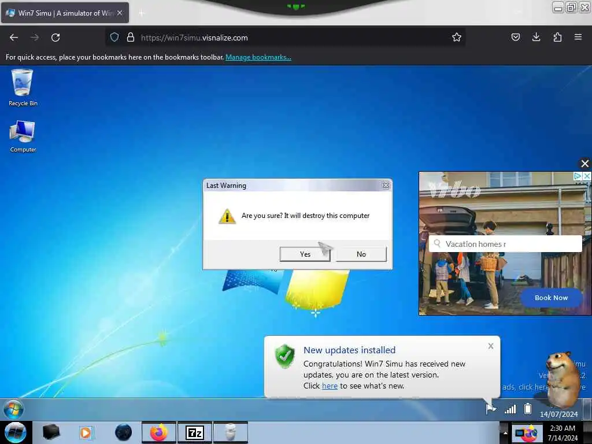Open the media player taskbar icon
592x444 pixels.
(x=87, y=432)
